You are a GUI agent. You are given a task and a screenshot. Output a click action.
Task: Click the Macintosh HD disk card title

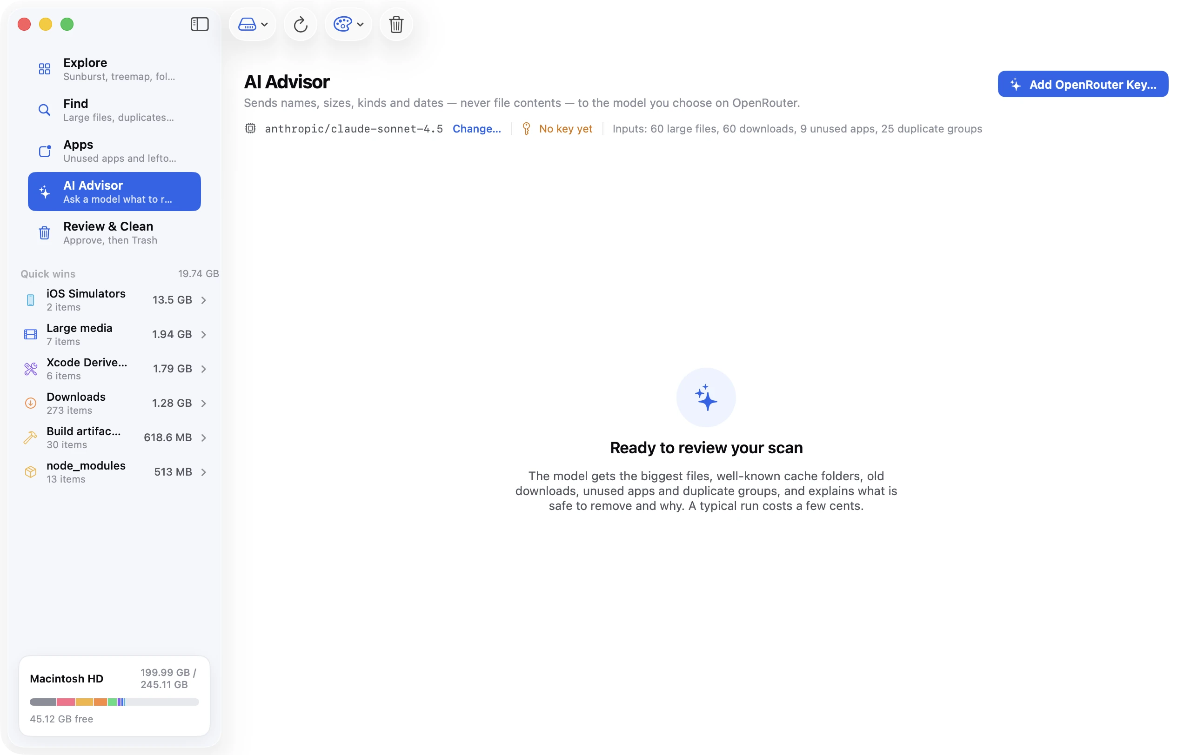pyautogui.click(x=67, y=679)
